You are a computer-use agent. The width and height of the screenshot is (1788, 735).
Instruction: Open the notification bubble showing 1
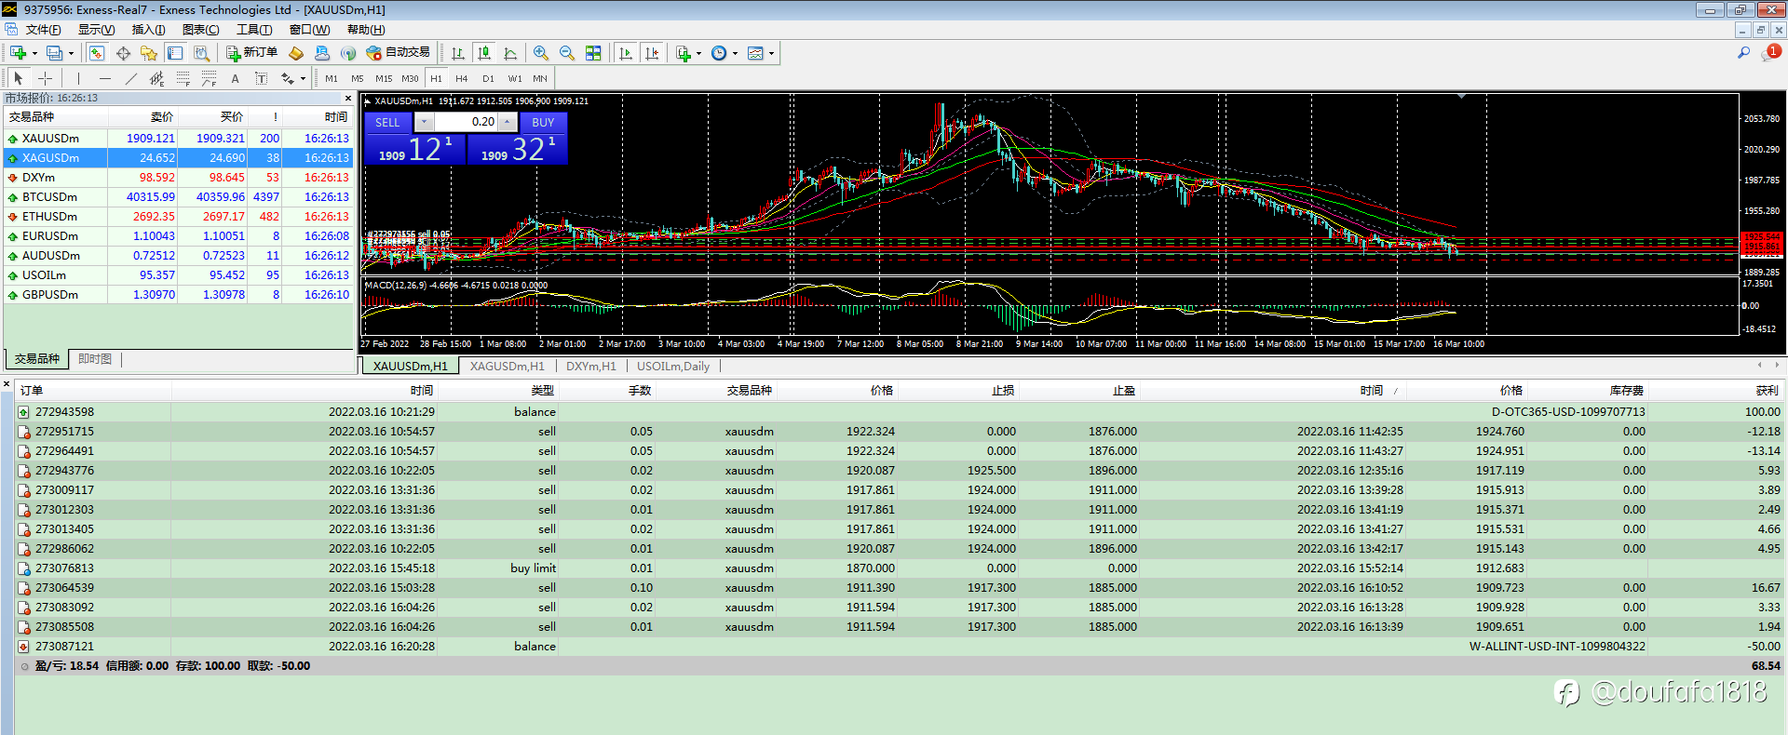1770,53
